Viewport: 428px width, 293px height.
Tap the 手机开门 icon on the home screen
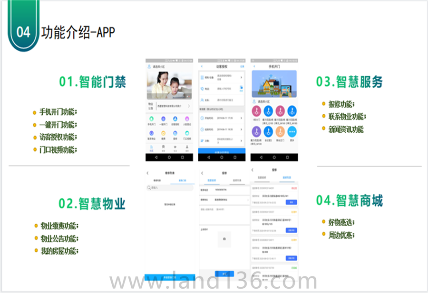(x=151, y=119)
